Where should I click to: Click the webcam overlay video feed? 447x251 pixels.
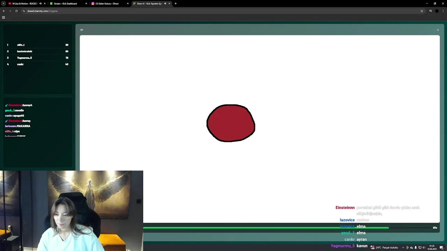coord(72,211)
